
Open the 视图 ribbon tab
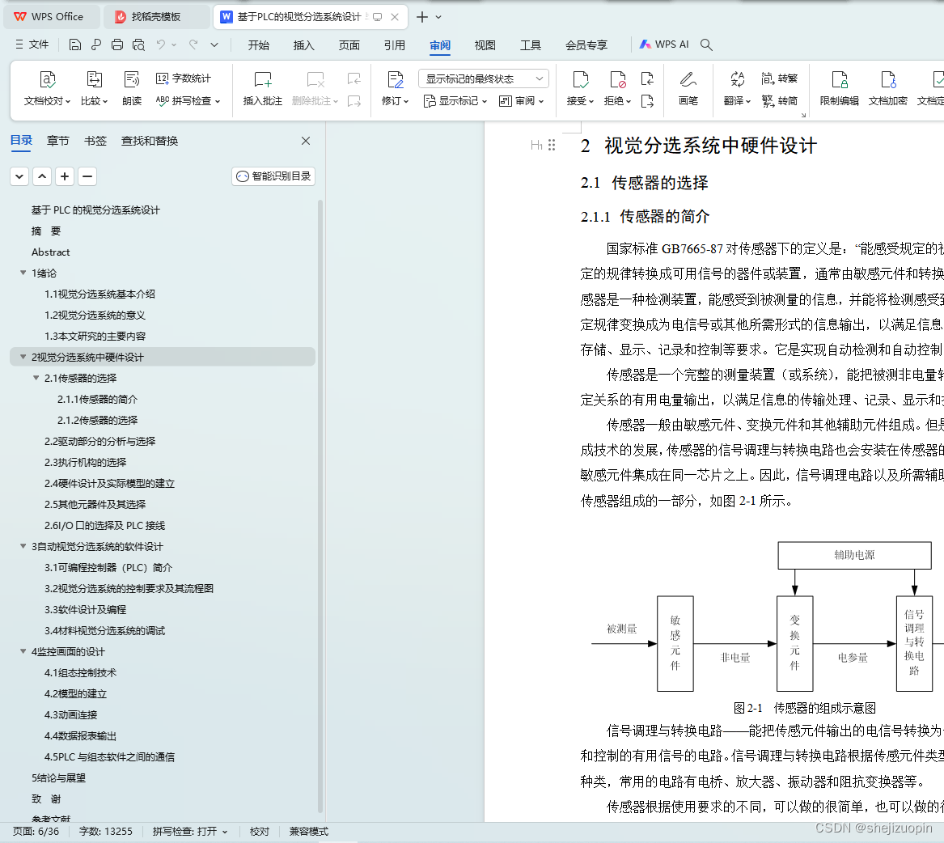(485, 45)
